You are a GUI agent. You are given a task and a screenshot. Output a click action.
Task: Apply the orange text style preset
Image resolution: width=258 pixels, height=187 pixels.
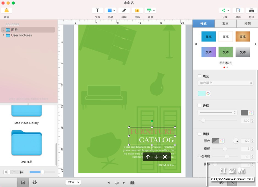pyautogui.click(x=243, y=37)
